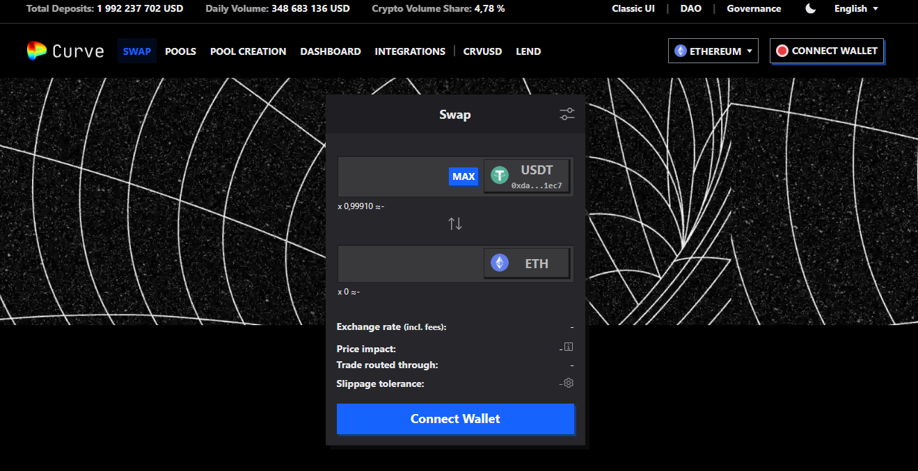Open swap advanced settings sliders icon
Viewport: 918px width, 471px height.
pyautogui.click(x=567, y=115)
